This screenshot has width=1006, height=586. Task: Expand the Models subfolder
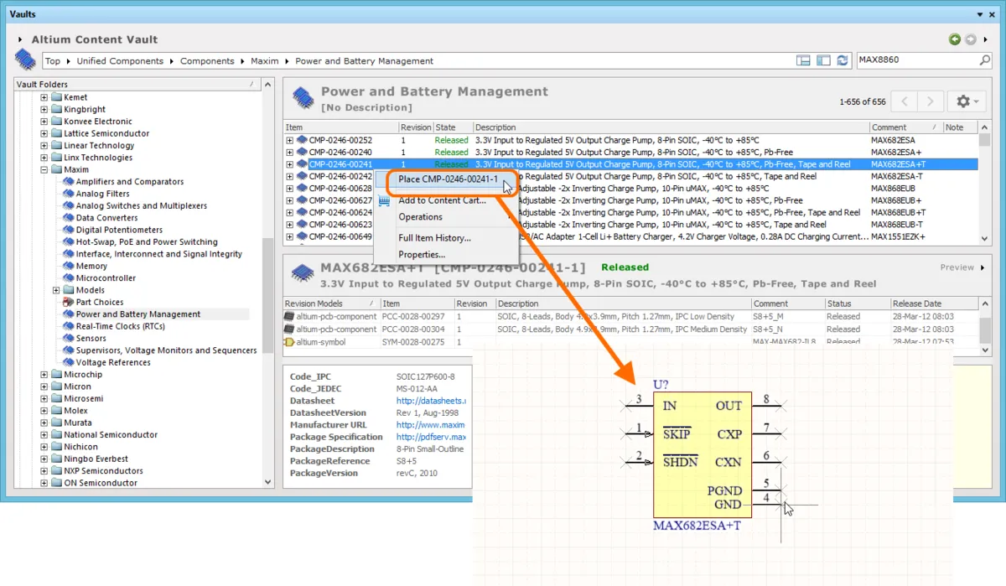coord(57,290)
